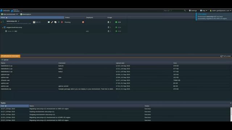
Task: Click the cloudlet usage icon in seiscomp-v11 row
Action: 108,22
